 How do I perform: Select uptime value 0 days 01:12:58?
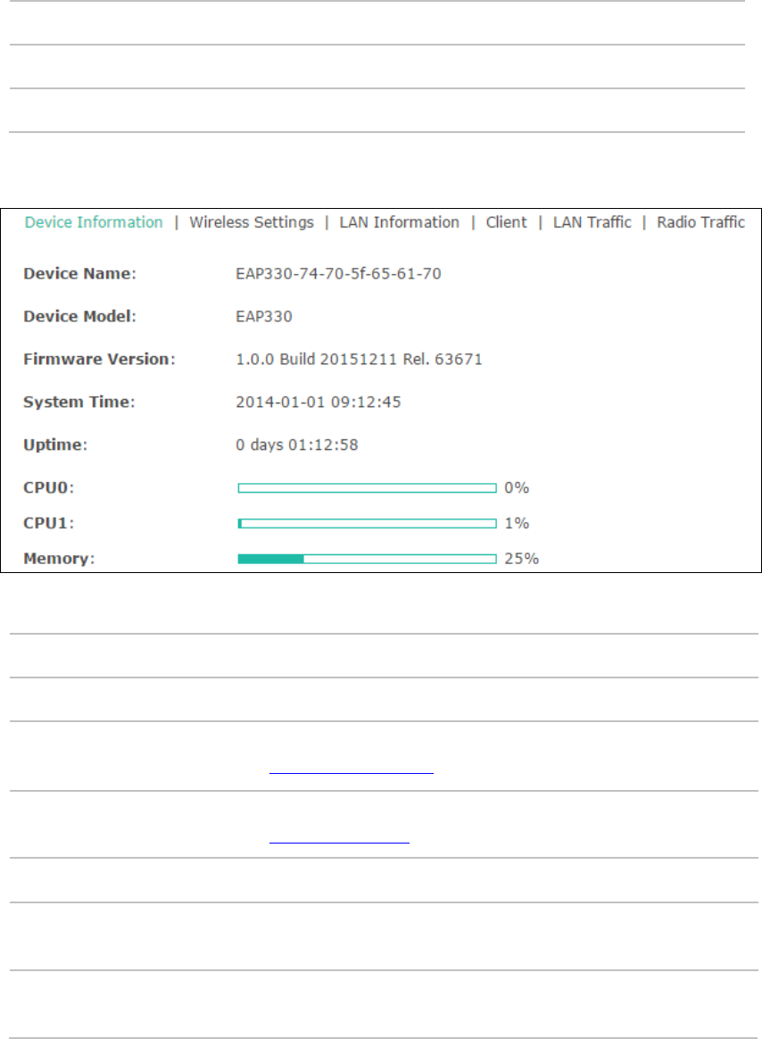(x=297, y=445)
